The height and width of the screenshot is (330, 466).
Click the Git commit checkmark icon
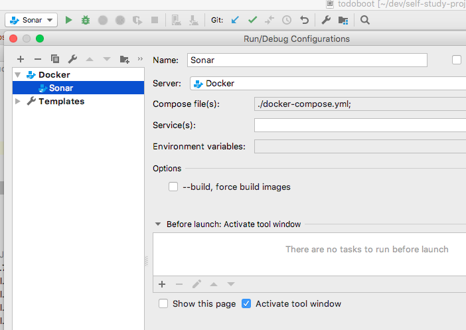(252, 20)
